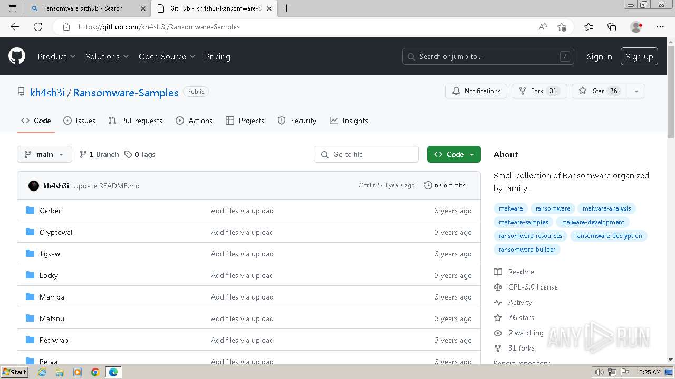This screenshot has width=675, height=379.
Task: Close the ransomware github Search tab
Action: click(x=143, y=8)
